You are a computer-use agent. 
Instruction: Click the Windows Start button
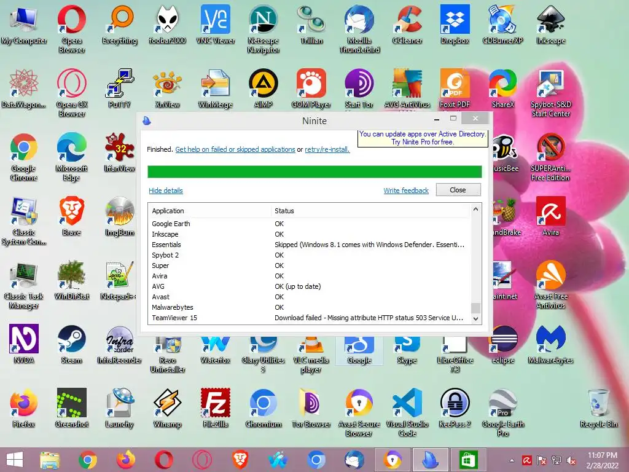coord(15,460)
